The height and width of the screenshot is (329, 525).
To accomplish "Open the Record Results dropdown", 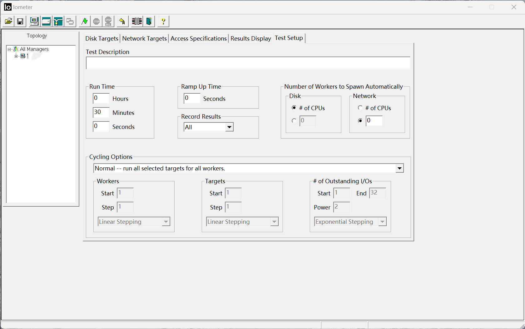I will (x=229, y=127).
